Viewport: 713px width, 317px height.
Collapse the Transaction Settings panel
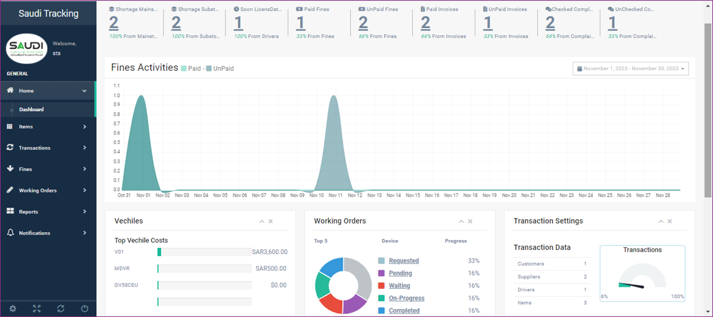(x=661, y=221)
